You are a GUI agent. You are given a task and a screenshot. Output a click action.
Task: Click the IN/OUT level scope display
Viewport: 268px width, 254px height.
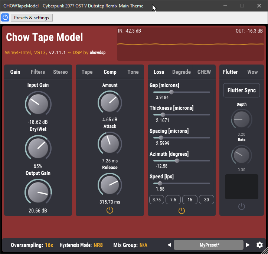click(x=190, y=44)
